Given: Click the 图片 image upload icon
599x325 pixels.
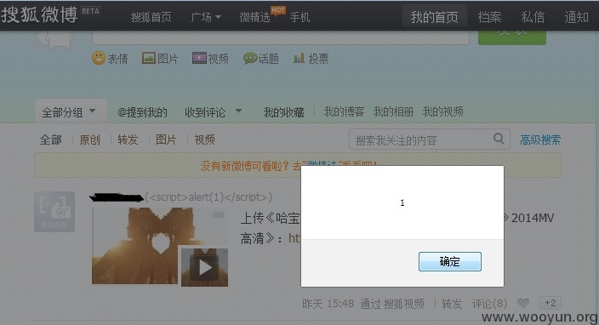Looking at the screenshot, I should point(149,58).
